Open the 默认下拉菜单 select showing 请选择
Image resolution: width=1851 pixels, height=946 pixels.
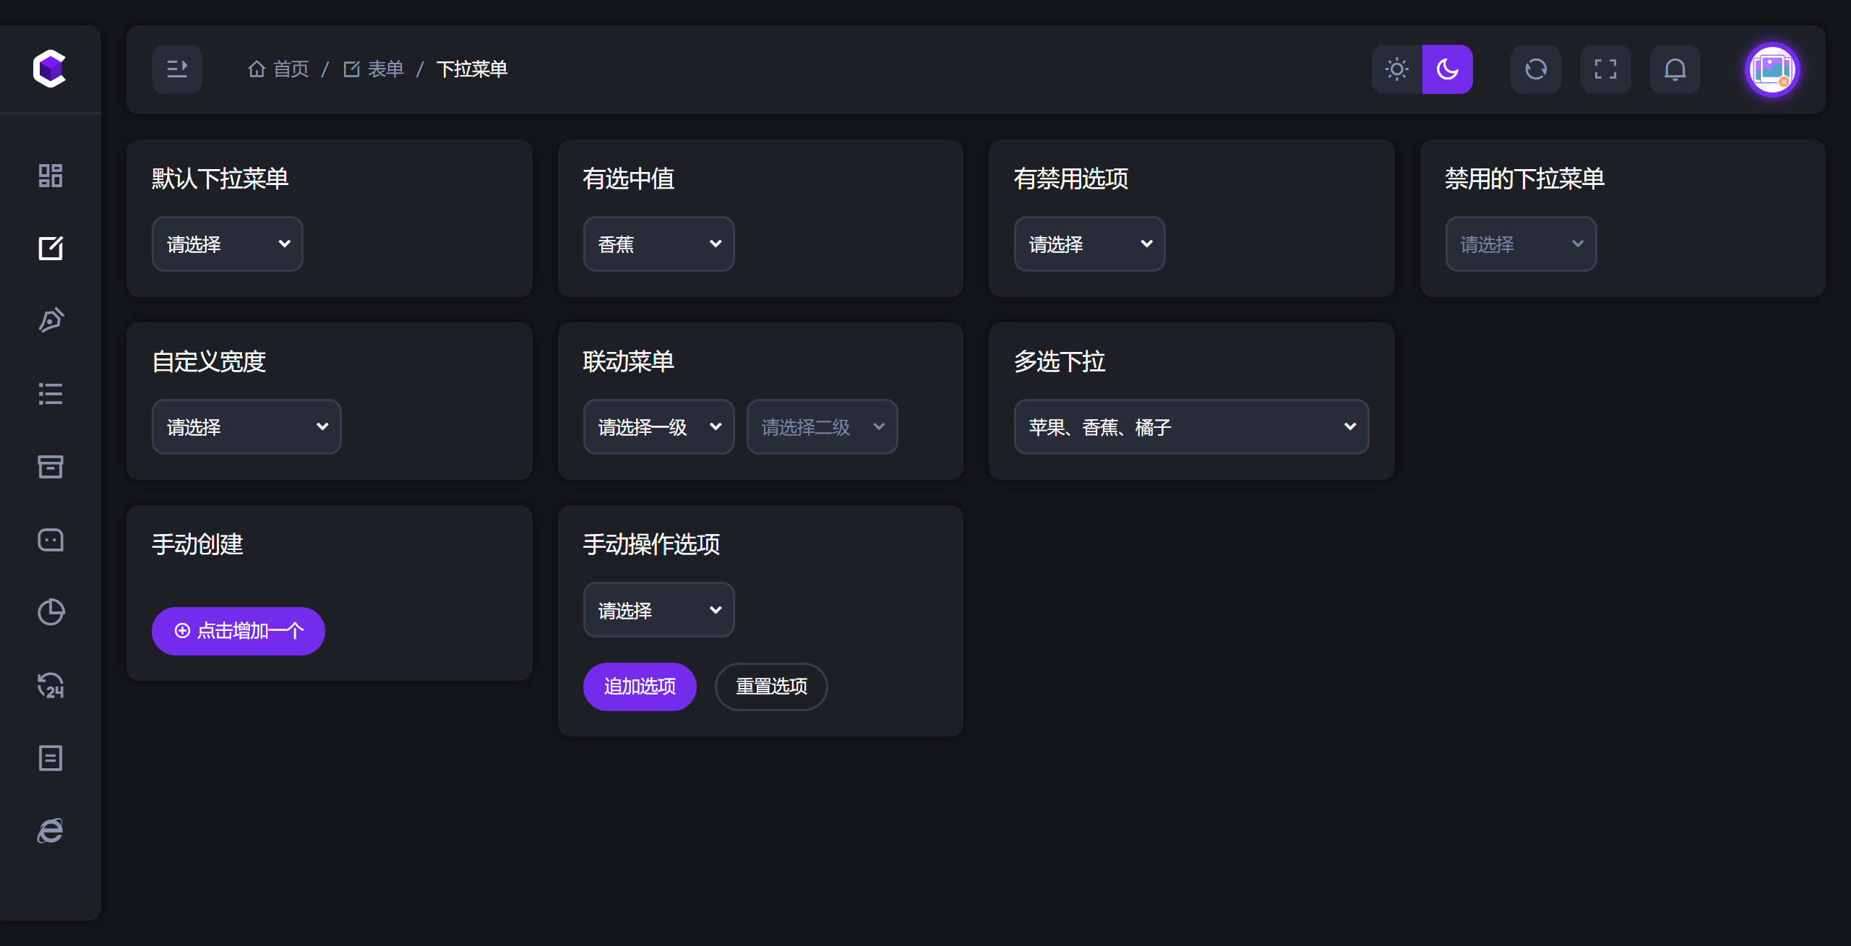227,244
